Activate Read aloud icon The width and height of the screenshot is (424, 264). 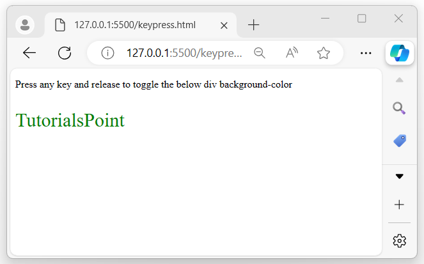[292, 52]
